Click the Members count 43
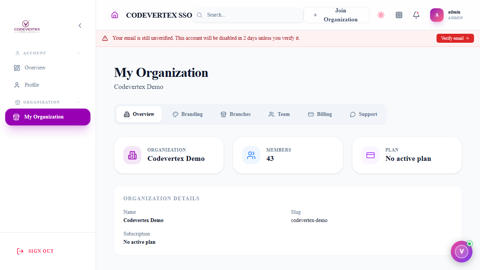Image resolution: width=480 pixels, height=270 pixels. coord(270,159)
